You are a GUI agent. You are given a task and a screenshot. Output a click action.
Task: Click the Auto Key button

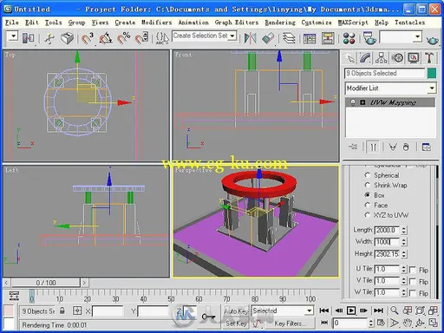[x=235, y=311]
